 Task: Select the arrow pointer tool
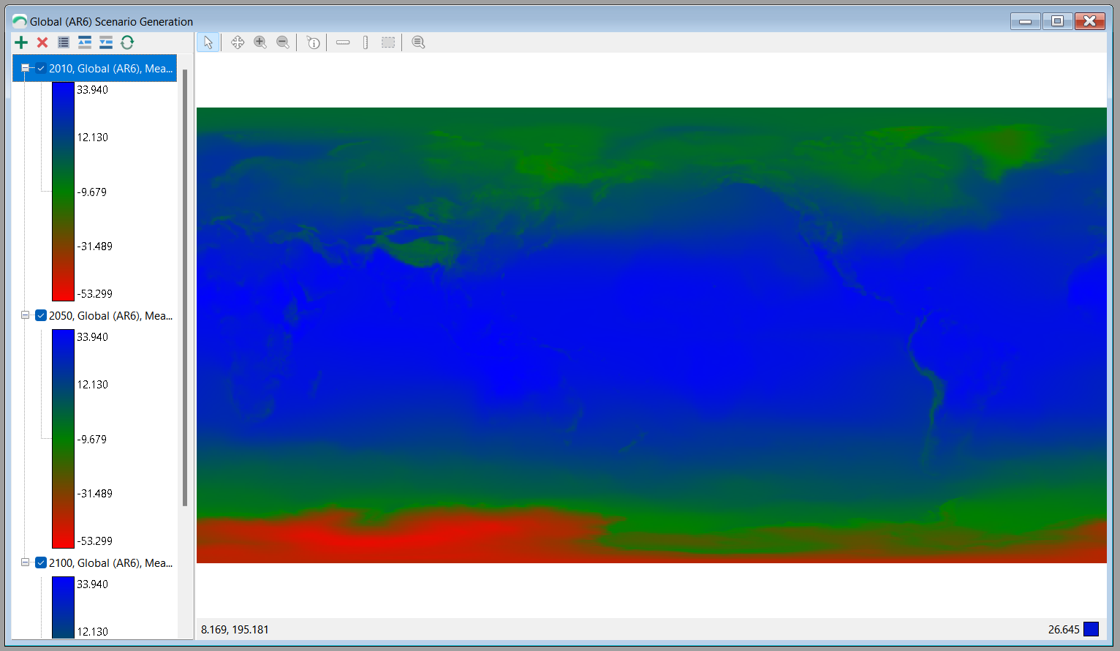point(208,42)
